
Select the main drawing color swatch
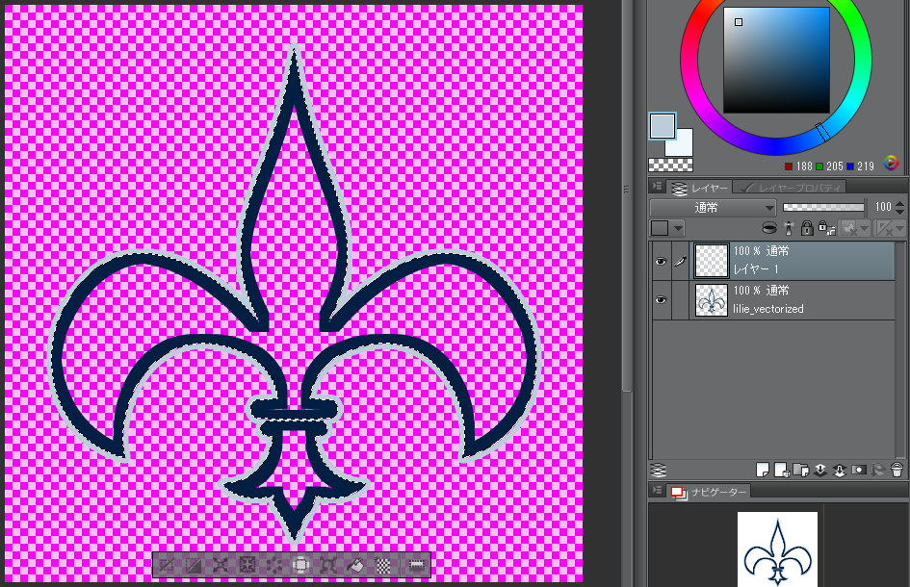coord(663,126)
